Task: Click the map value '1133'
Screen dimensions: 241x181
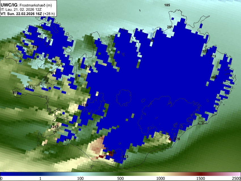Action: (x=84, y=105)
